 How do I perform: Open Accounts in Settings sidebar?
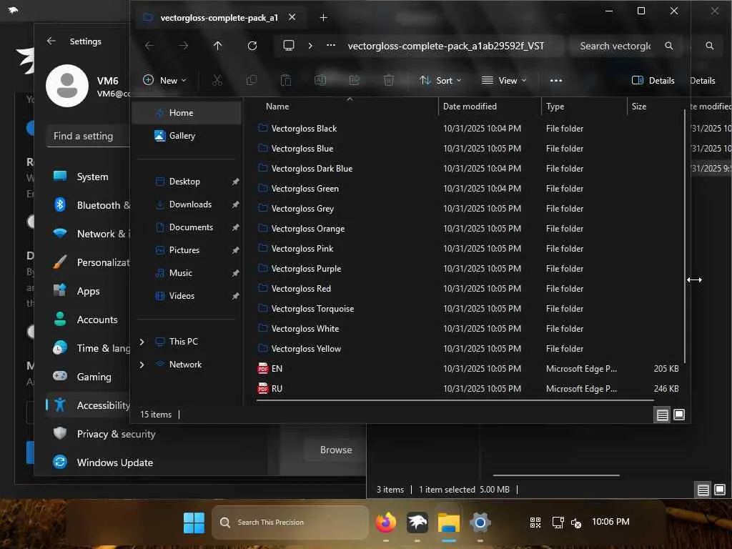pyautogui.click(x=97, y=320)
